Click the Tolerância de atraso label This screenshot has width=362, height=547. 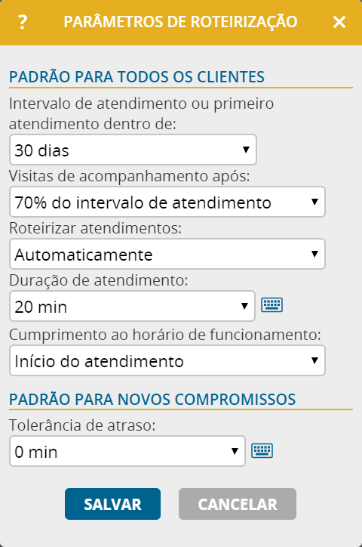[x=82, y=425]
